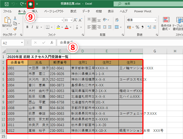Open the Font dialog launcher
The image size is (183, 139).
pos(83,35)
